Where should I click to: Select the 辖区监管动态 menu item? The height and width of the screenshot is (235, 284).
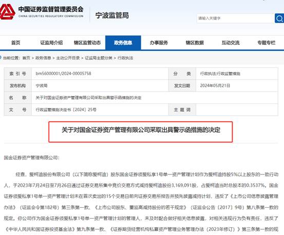click(87, 43)
